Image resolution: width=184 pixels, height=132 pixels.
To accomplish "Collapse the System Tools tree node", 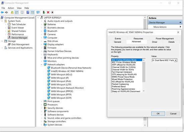I will (2, 21).
